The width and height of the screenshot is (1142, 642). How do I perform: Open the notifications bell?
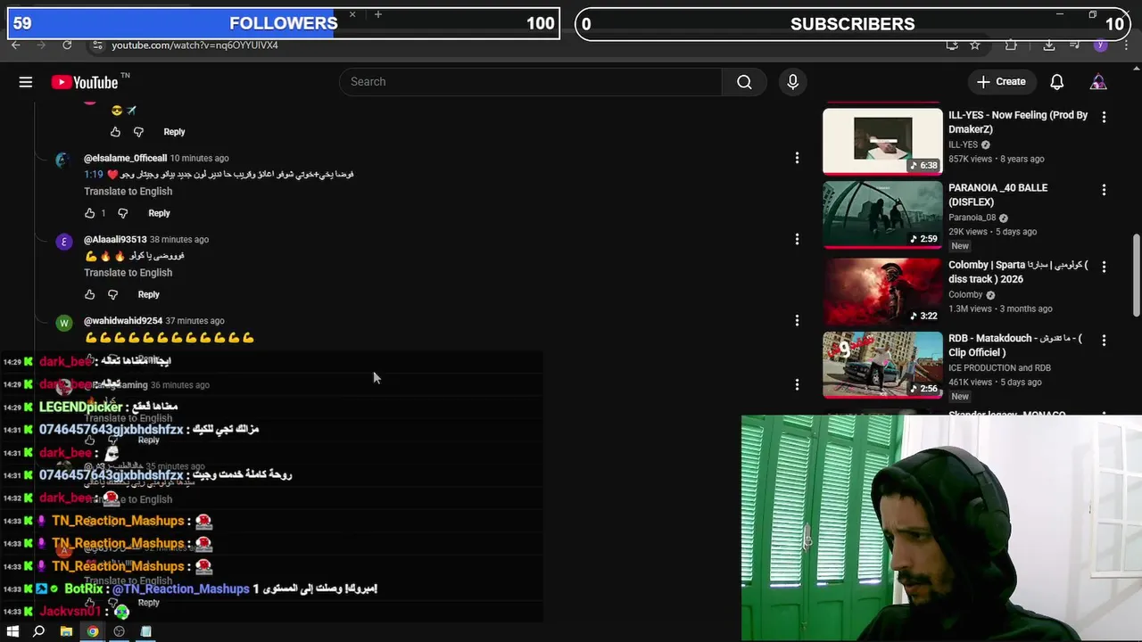point(1056,82)
